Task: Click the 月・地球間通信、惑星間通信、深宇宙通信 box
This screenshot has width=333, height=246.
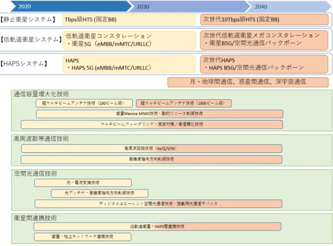Action: (x=248, y=82)
